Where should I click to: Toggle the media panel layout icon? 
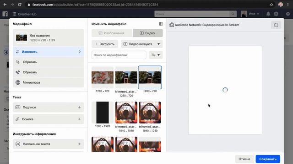click(x=161, y=24)
